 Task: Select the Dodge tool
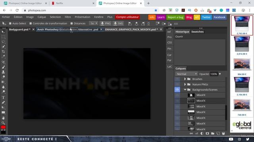(x=3, y=92)
